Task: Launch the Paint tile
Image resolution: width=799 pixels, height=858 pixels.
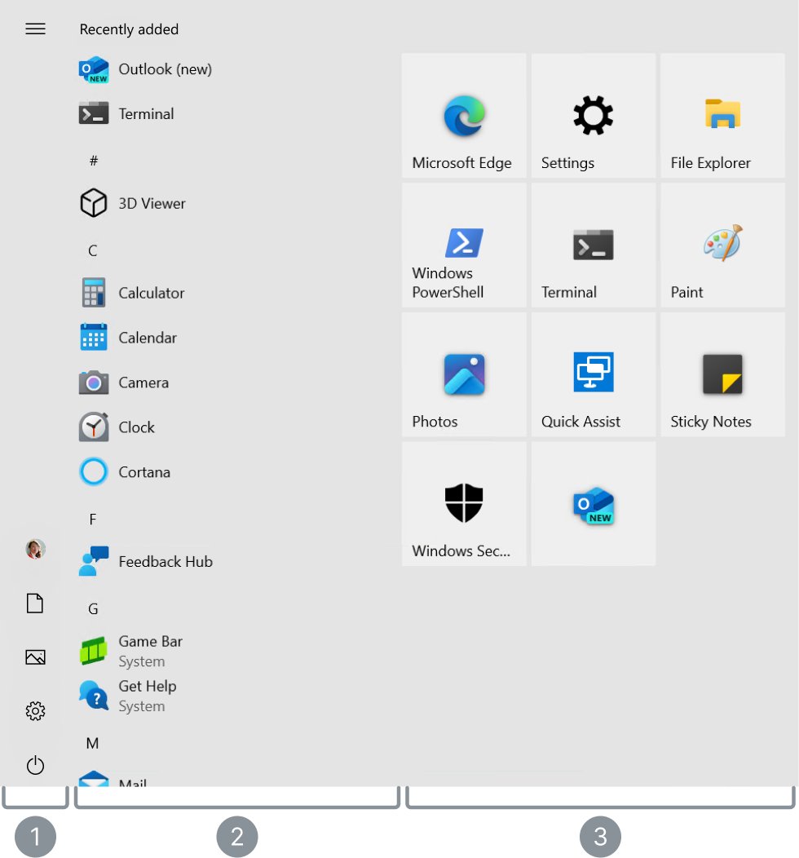Action: click(722, 245)
